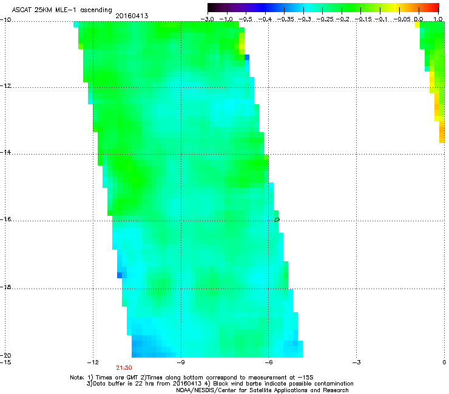The height and width of the screenshot is (394, 449).
Task: Click the color bar label -0.05
Action: pos(402,19)
